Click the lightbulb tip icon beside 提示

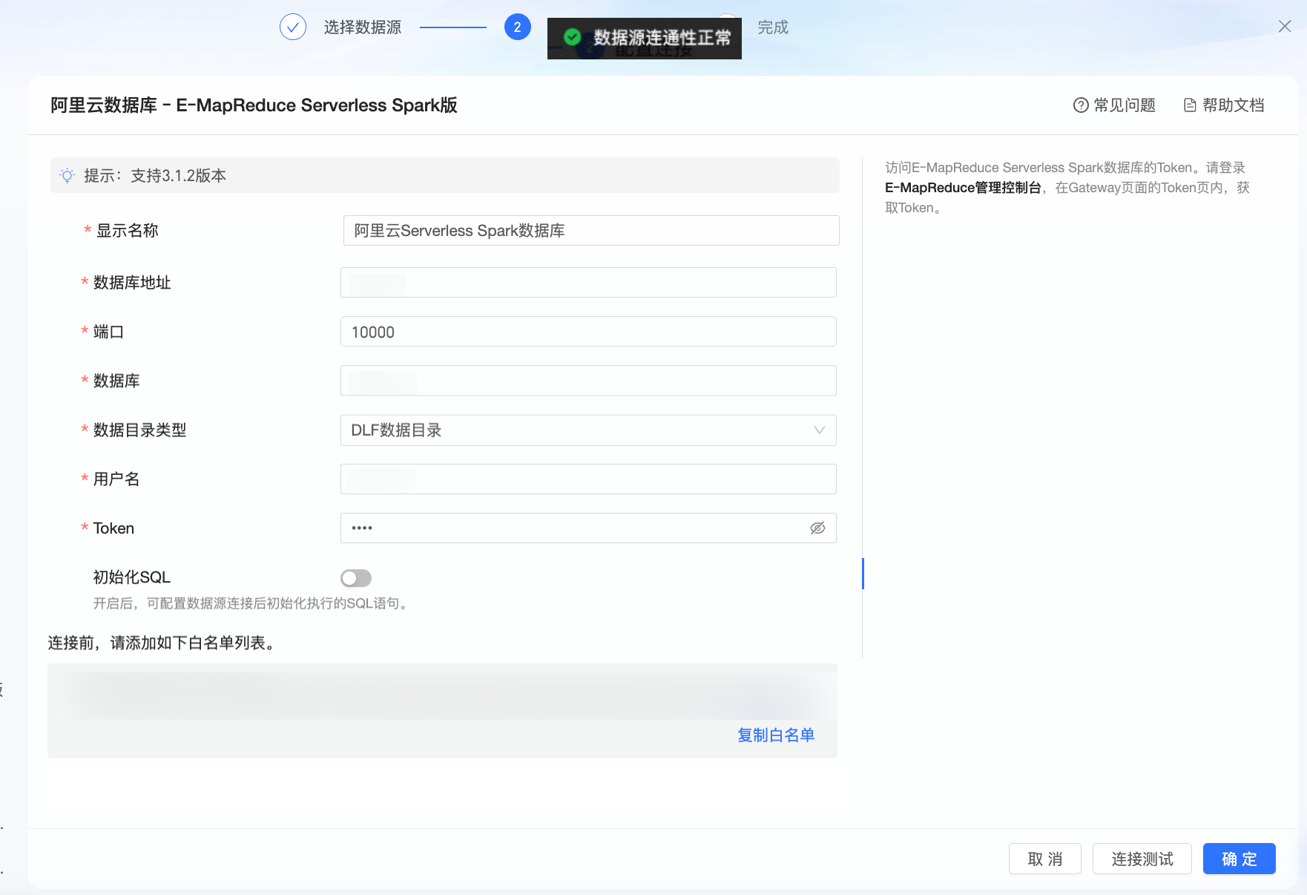(68, 175)
